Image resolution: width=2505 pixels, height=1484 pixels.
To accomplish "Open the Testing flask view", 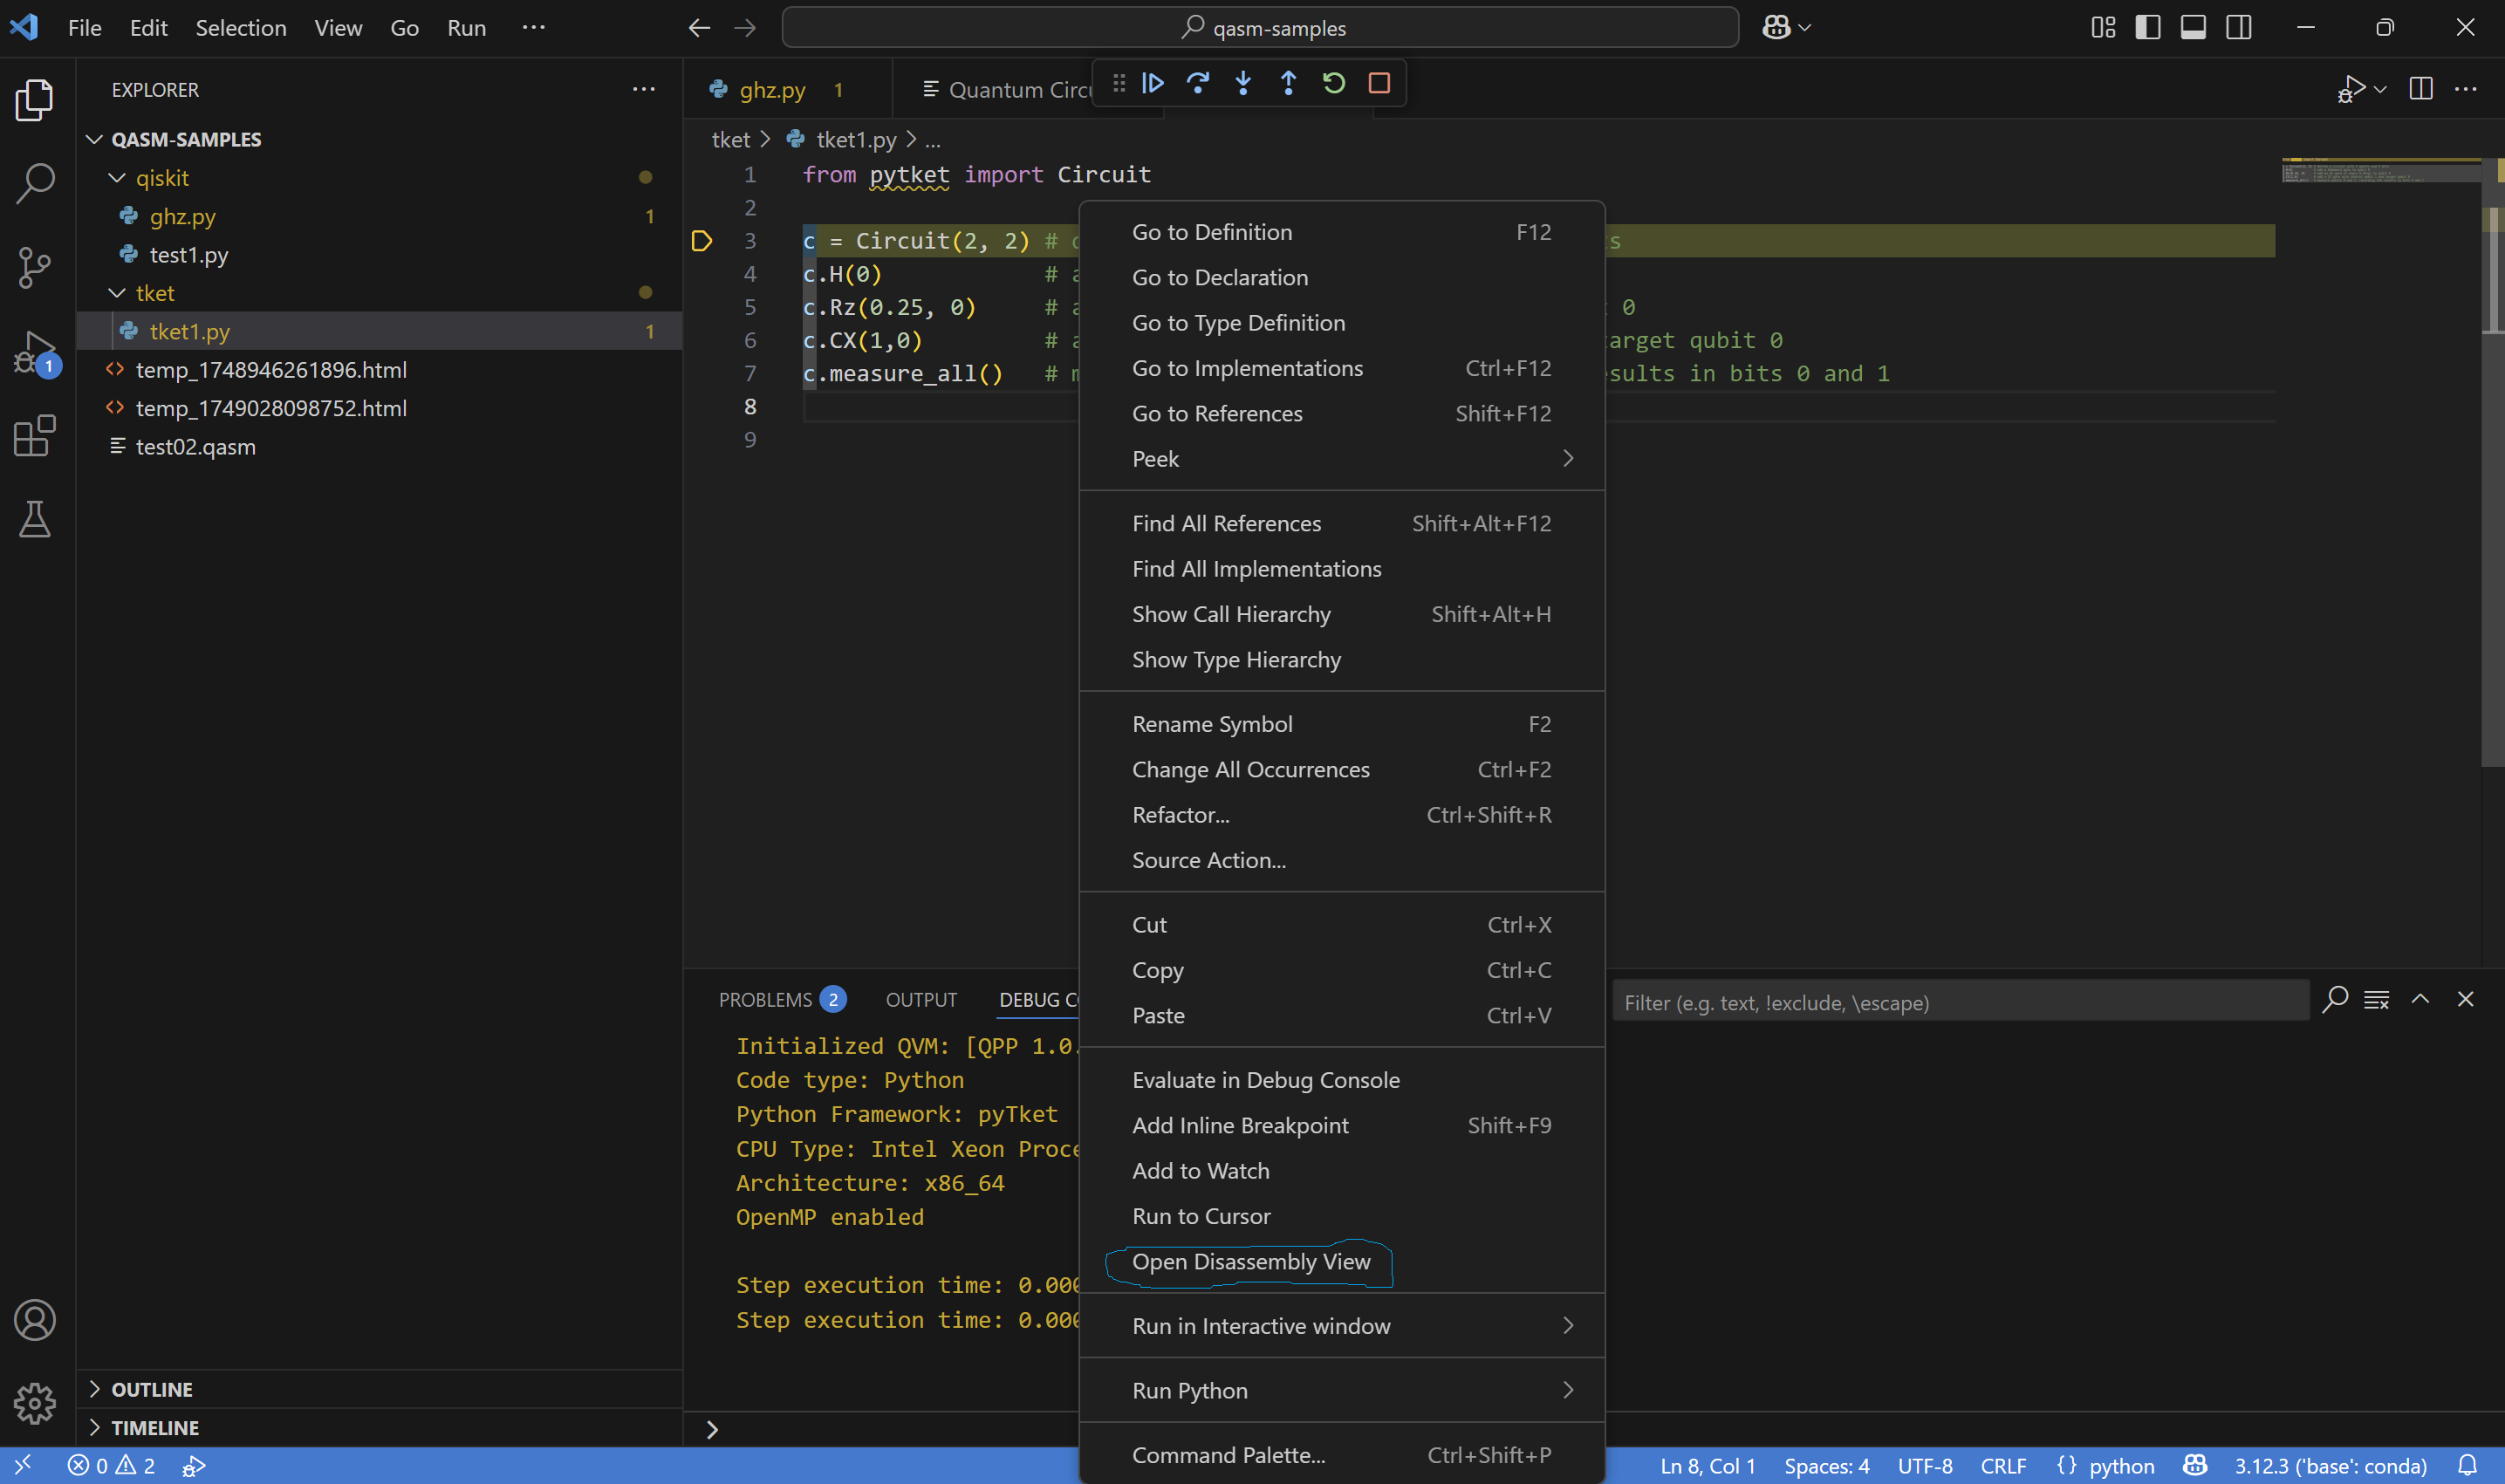I will tap(35, 519).
